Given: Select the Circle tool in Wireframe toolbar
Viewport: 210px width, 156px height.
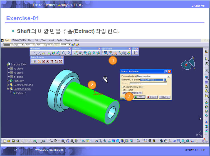Looking at the screenshot, I should (64, 53).
